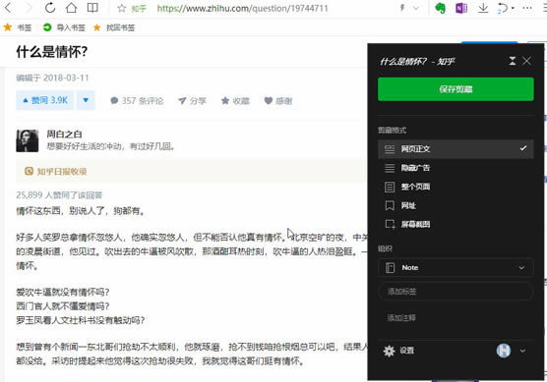
Task: Click the green 保存剪藏 save button
Action: 456,89
